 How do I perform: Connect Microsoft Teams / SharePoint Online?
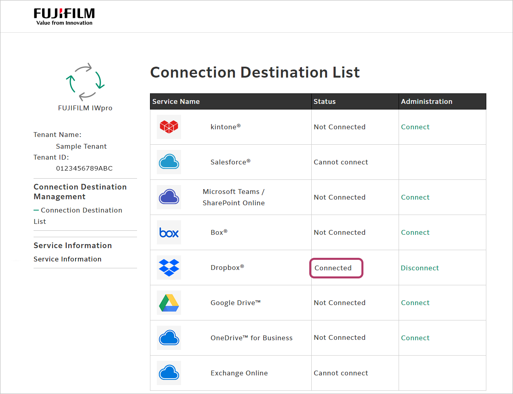[x=415, y=197]
